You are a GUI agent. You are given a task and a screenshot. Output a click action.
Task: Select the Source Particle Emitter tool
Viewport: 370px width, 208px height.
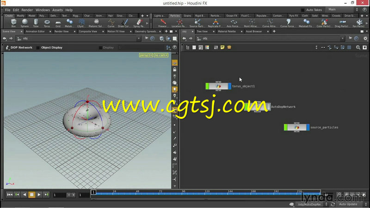[x=197, y=23]
